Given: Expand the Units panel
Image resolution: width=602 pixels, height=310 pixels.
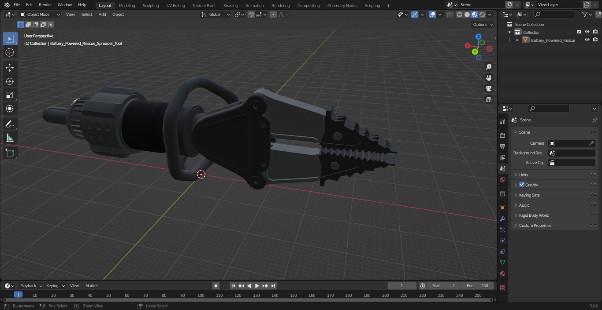Looking at the screenshot, I should (x=554, y=175).
